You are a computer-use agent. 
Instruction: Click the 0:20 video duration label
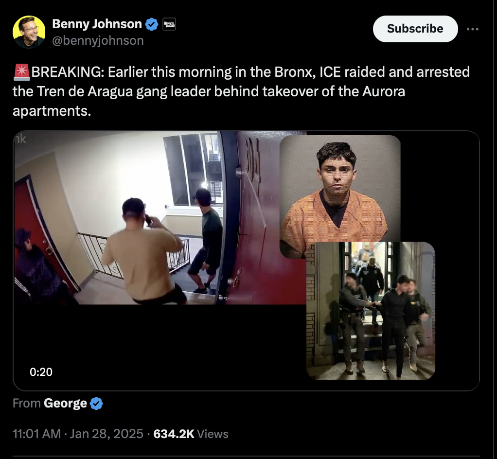41,372
